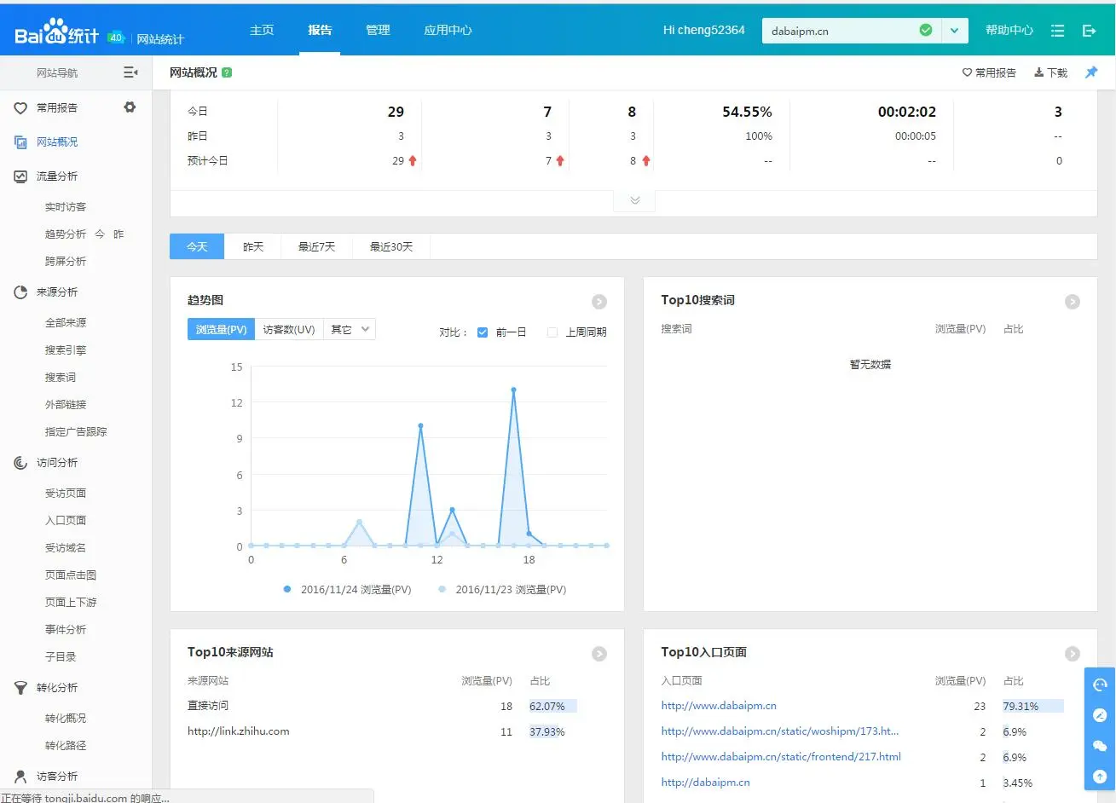Uncheck the 前一日 compare checkbox
Viewport: 1116px width, 803px height.
click(x=483, y=332)
